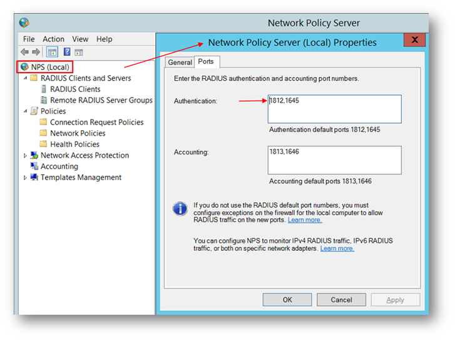455x341 pixels.
Task: Click the blue information icon in dialog
Action: tap(180, 208)
